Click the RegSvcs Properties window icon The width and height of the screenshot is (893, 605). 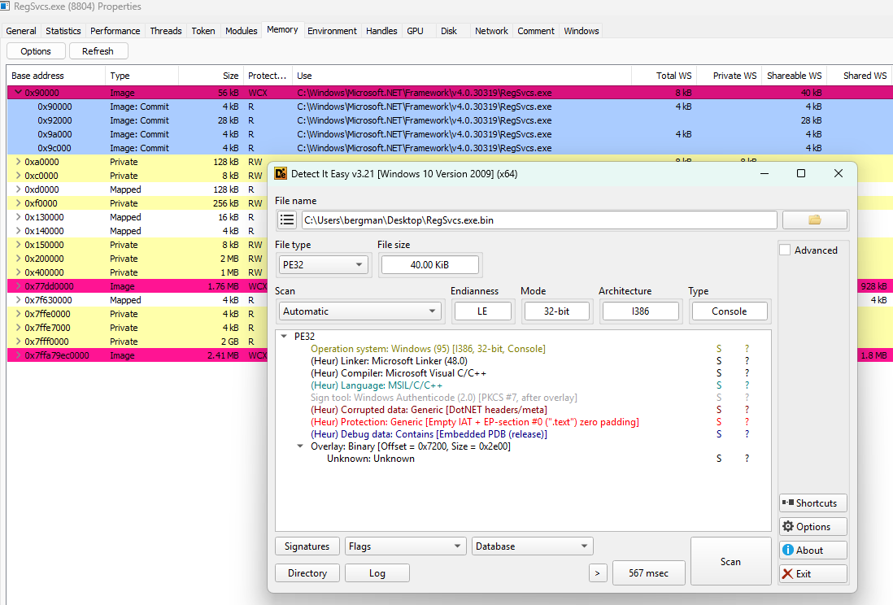tap(5, 7)
